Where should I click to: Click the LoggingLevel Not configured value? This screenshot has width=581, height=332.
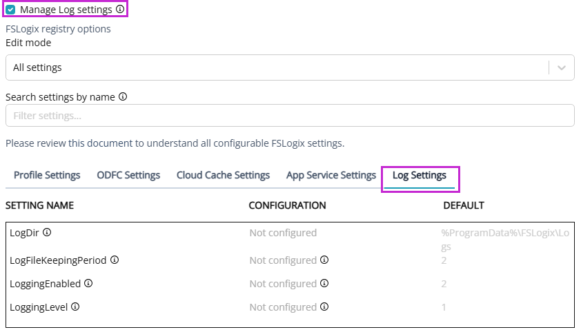coord(282,307)
